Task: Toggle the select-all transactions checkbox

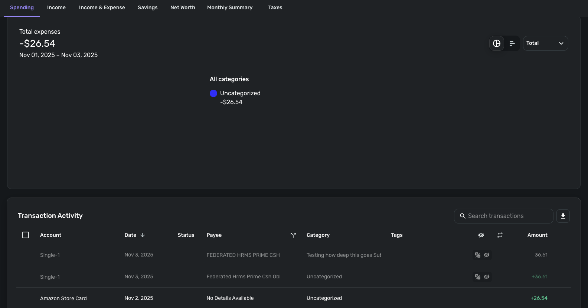Action: point(26,235)
